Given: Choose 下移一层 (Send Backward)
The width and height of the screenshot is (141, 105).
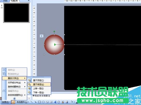Looking at the screenshot, I should pyautogui.click(x=39, y=92).
